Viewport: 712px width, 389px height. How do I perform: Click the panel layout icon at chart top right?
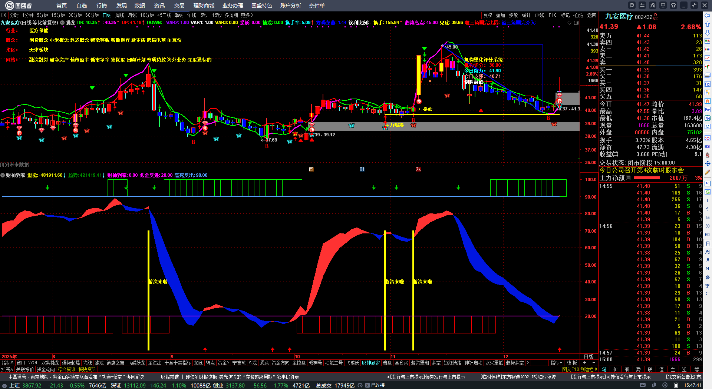click(x=576, y=23)
